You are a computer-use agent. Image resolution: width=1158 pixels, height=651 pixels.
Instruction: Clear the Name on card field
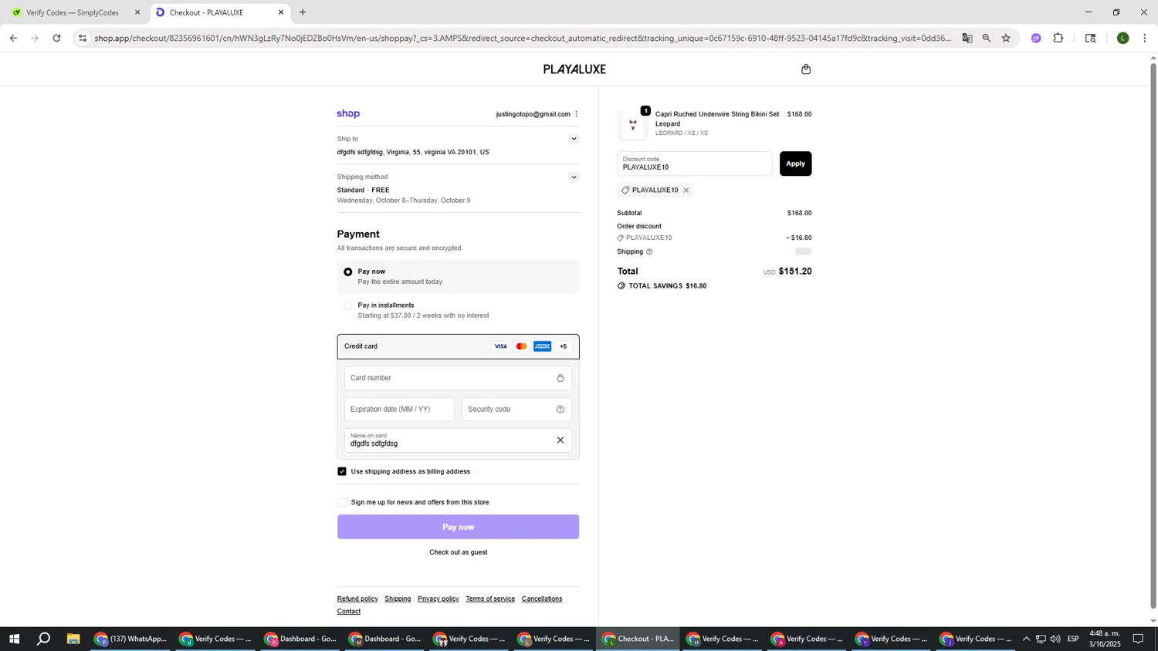coord(560,440)
